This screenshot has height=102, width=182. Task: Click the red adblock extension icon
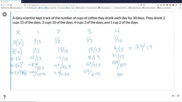click(x=173, y=5)
